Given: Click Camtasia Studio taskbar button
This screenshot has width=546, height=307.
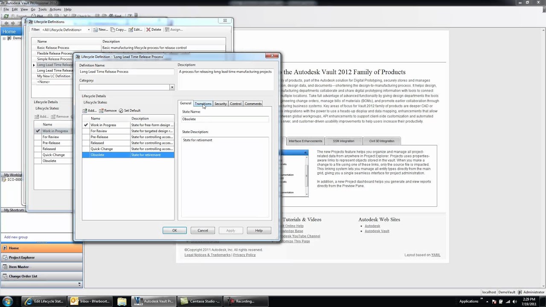Looking at the screenshot, I should (x=200, y=301).
